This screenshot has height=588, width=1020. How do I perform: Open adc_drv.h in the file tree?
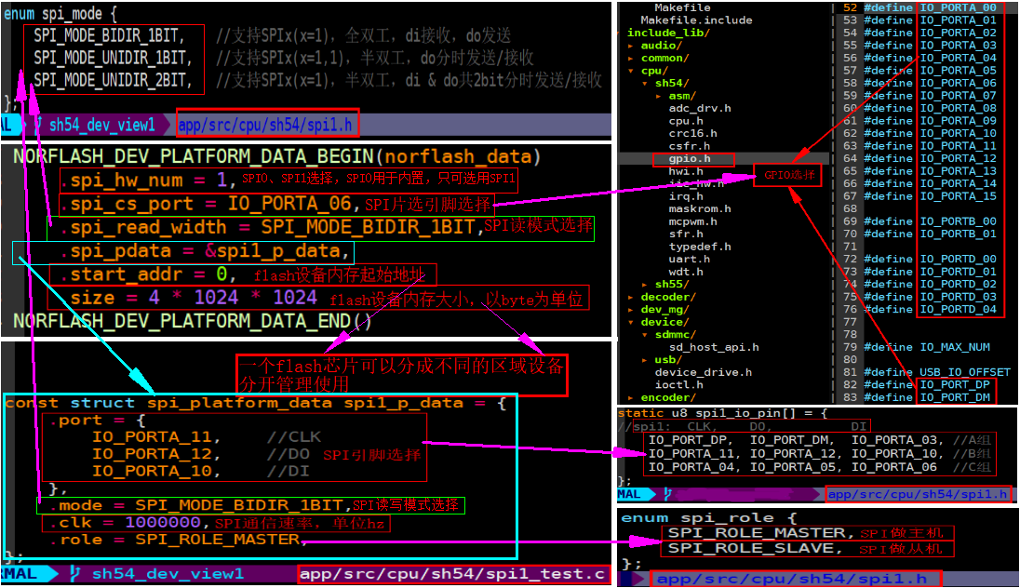(700, 108)
